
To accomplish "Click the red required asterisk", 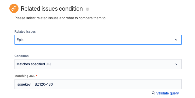I will pos(36,75).
